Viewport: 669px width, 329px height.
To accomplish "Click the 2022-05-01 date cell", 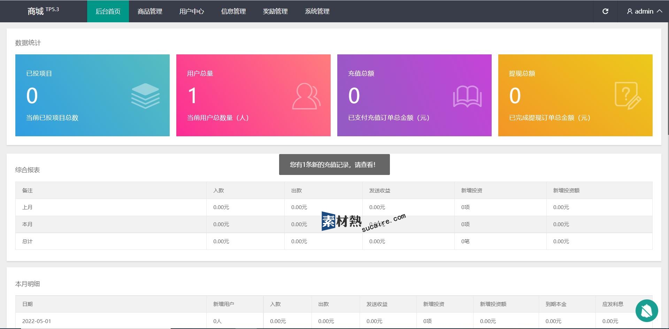I will (x=37, y=321).
